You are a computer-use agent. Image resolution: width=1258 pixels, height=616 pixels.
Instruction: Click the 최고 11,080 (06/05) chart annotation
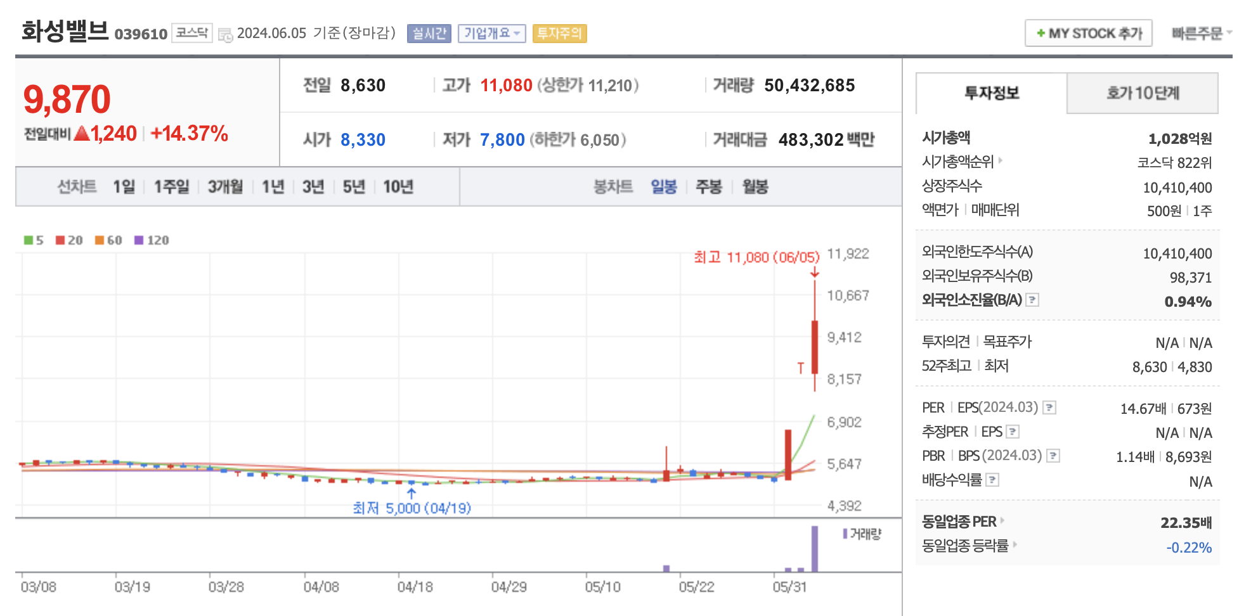[756, 257]
